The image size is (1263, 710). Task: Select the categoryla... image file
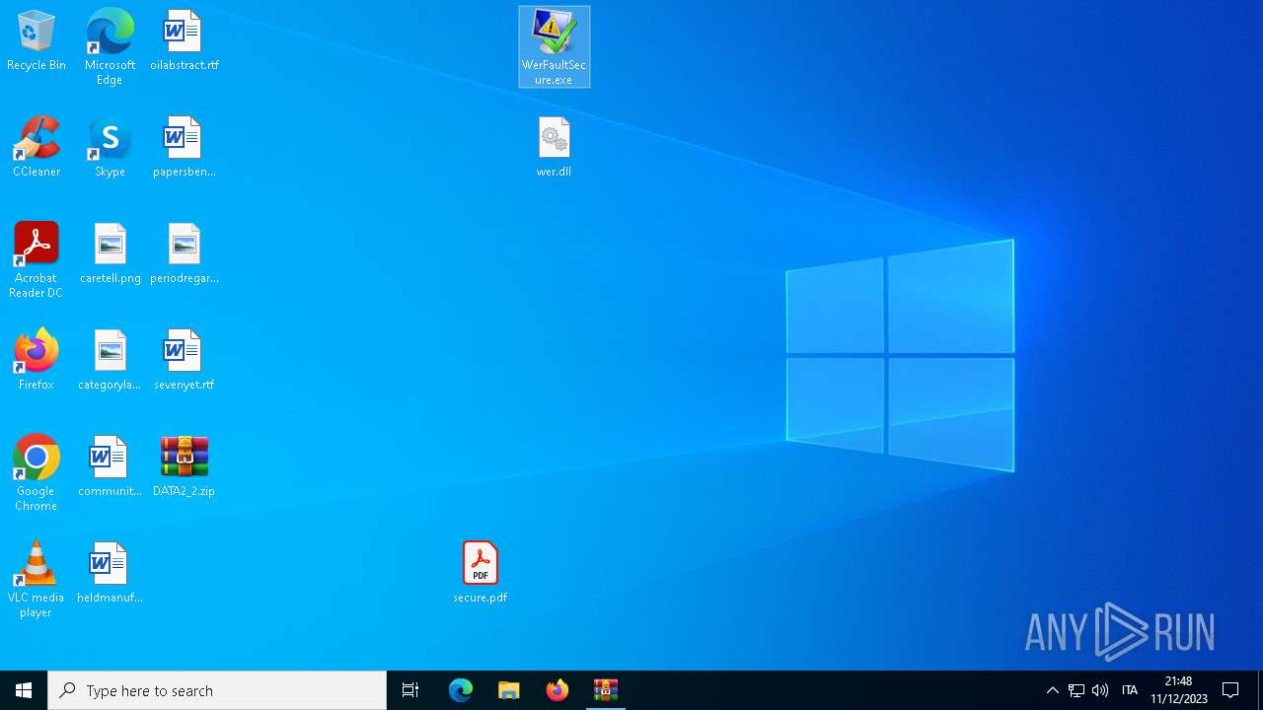[x=110, y=361]
